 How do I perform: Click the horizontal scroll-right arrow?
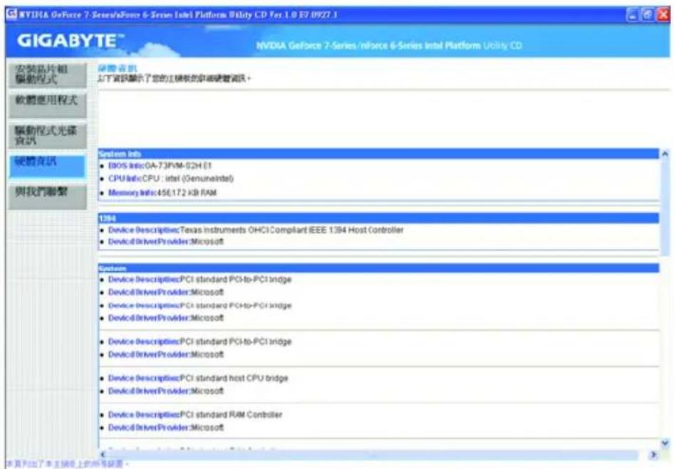[654, 454]
